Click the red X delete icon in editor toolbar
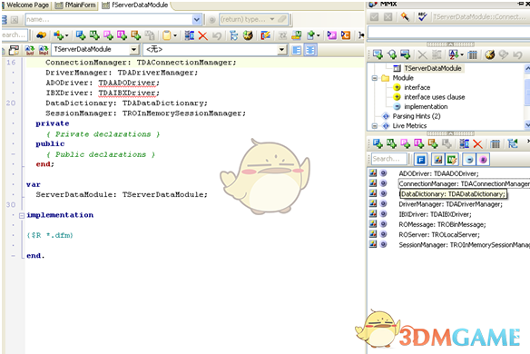 [202, 35]
